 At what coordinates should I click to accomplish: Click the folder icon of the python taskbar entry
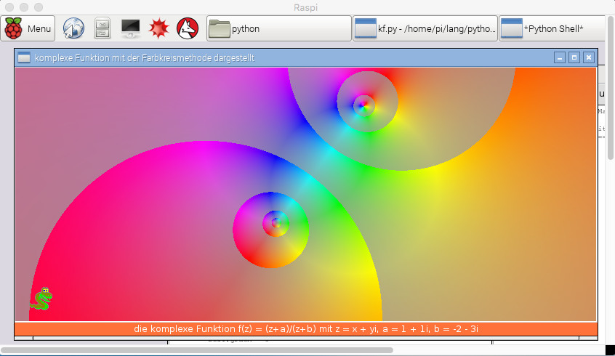click(219, 29)
